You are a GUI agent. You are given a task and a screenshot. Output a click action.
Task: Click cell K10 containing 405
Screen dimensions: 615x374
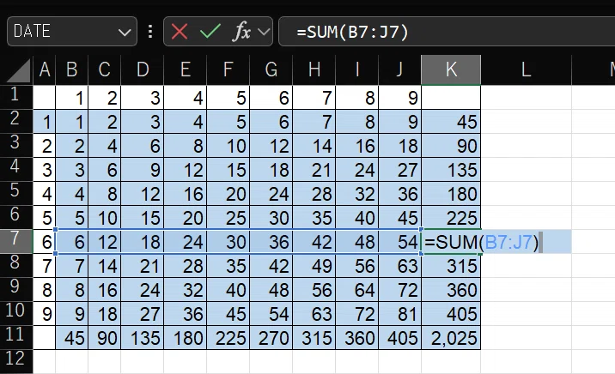tap(451, 314)
